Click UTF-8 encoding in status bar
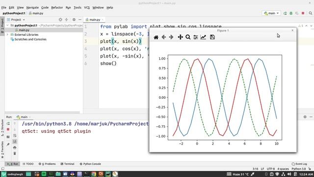The image size is (314, 177). pos(271,169)
